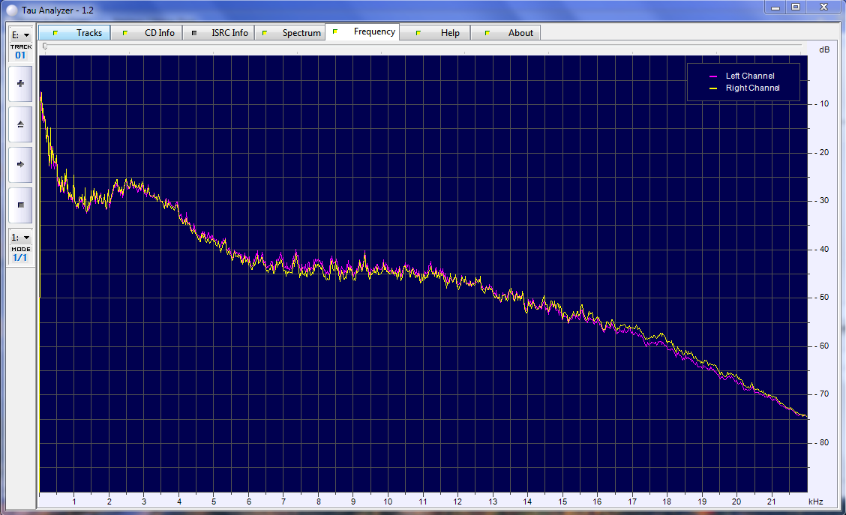
Task: Click the slider handle above the graph
Action: click(45, 46)
